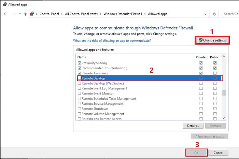Toggle Private checkbox for Proximity Sharing
The width and height of the screenshot is (239, 159).
(201, 63)
